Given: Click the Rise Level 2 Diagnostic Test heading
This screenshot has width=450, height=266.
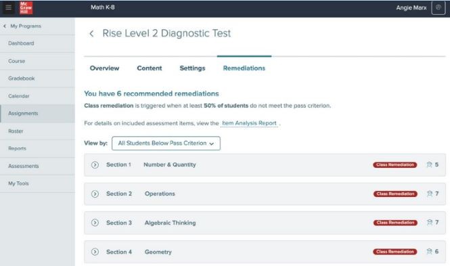Looking at the screenshot, I should pyautogui.click(x=166, y=33).
